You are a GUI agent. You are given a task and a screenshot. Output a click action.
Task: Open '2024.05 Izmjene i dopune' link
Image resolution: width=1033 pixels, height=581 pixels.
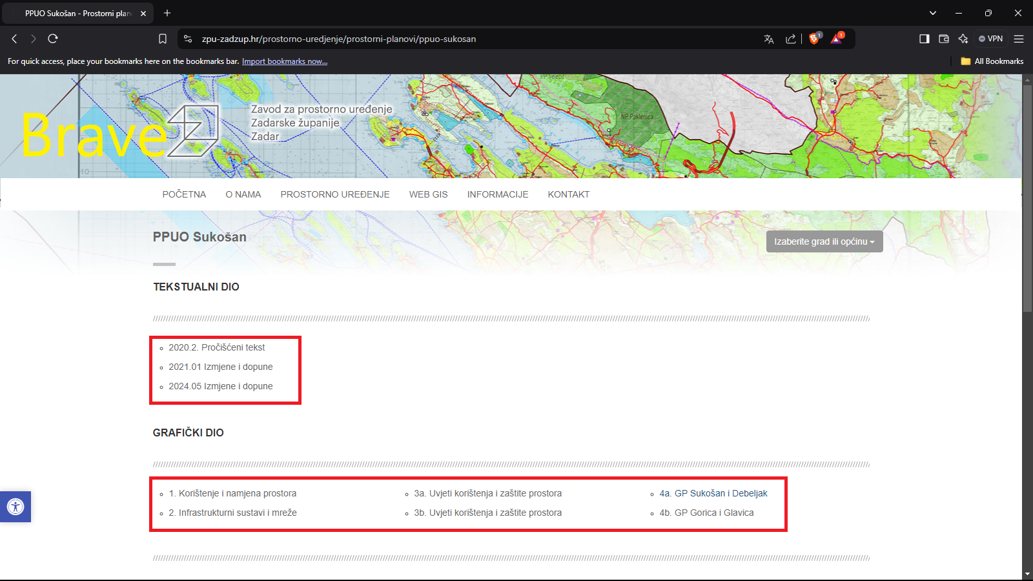pos(220,386)
